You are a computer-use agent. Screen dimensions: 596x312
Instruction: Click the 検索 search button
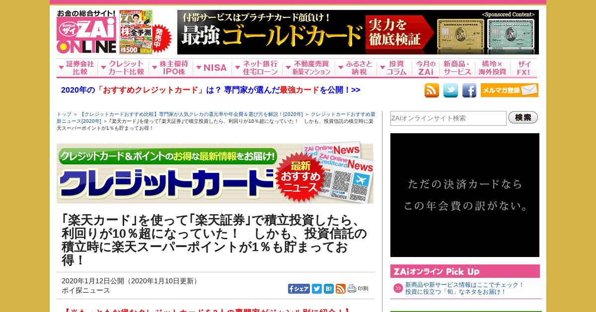click(523, 118)
